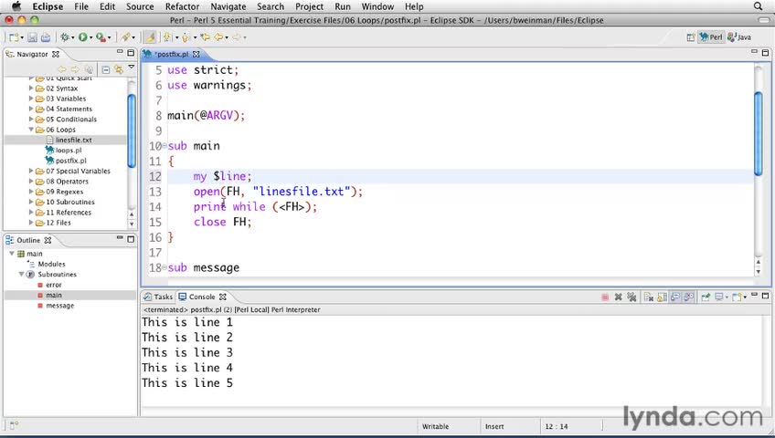Collapse All in the Navigator panel
This screenshot has width=775, height=438.
[106, 69]
